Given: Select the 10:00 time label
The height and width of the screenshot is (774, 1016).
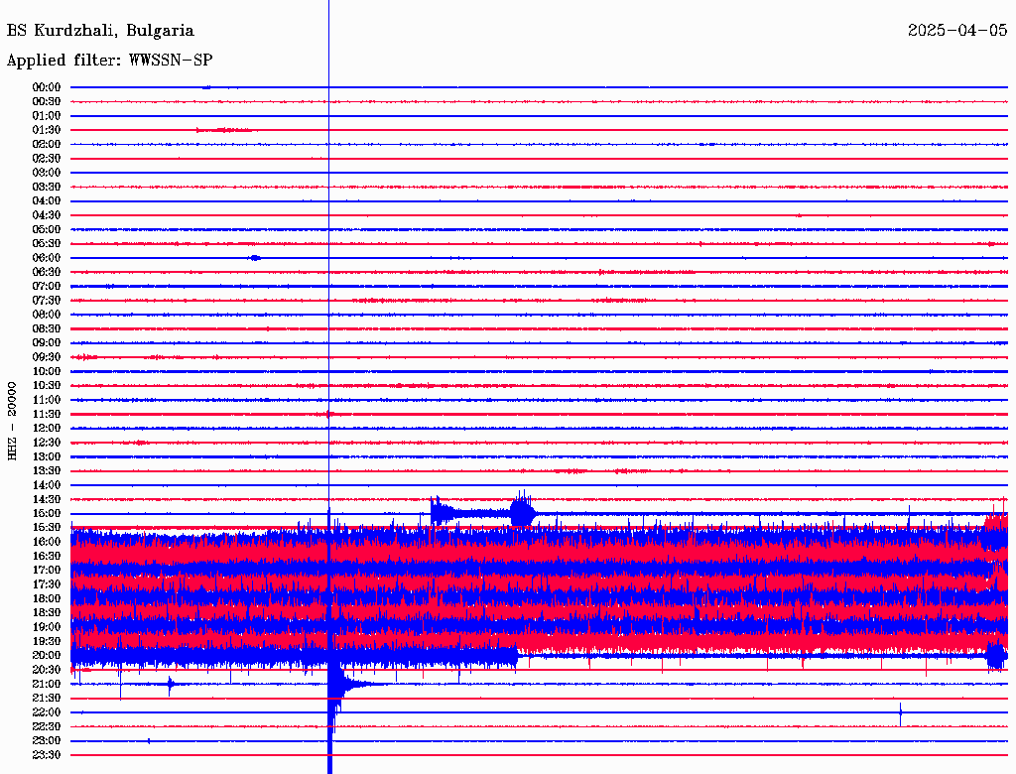Looking at the screenshot, I should (x=47, y=372).
